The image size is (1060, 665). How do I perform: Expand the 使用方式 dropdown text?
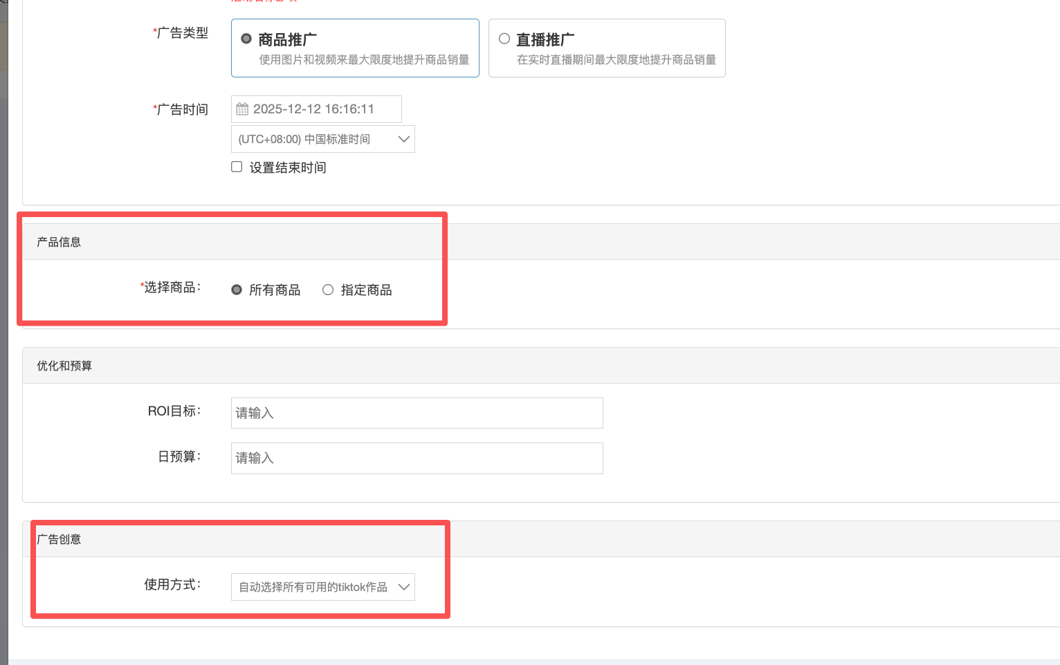tap(313, 587)
